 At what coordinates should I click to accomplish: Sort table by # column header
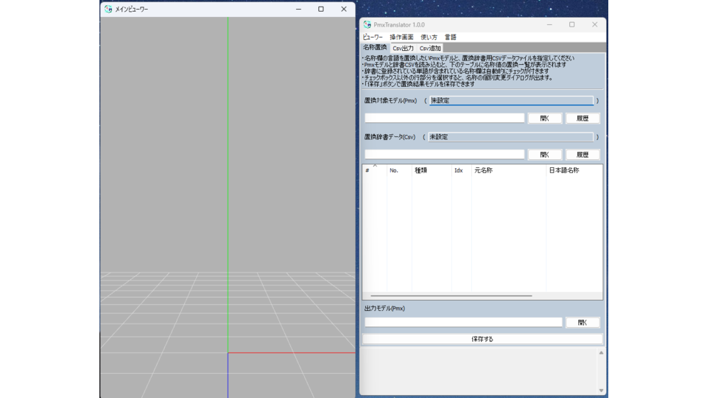tap(375, 170)
